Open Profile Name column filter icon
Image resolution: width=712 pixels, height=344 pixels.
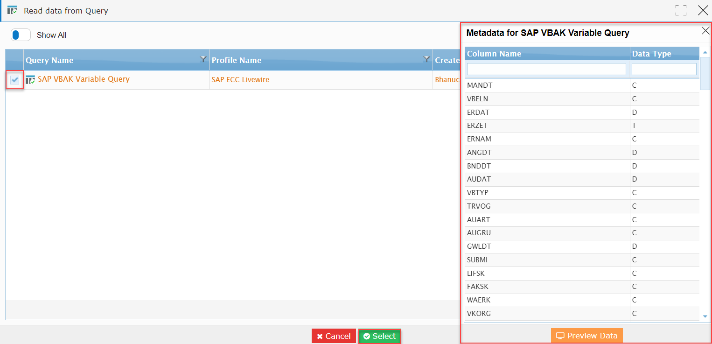[426, 59]
